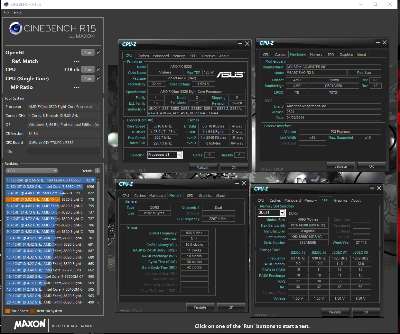The width and height of the screenshot is (400, 334).
Task: Click the orange Your Score legend swatch
Action: 8,311
